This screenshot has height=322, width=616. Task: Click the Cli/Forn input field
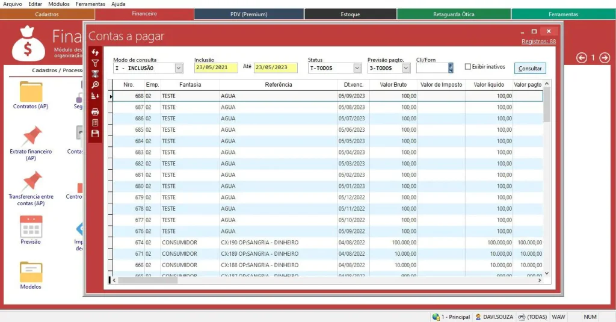432,69
